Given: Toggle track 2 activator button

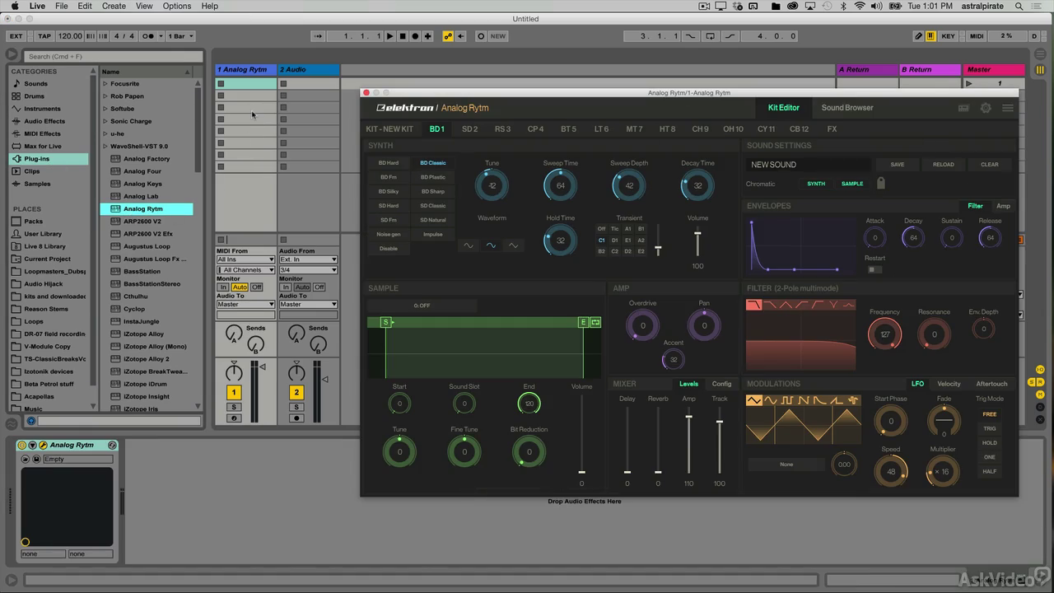Looking at the screenshot, I should pyautogui.click(x=296, y=393).
